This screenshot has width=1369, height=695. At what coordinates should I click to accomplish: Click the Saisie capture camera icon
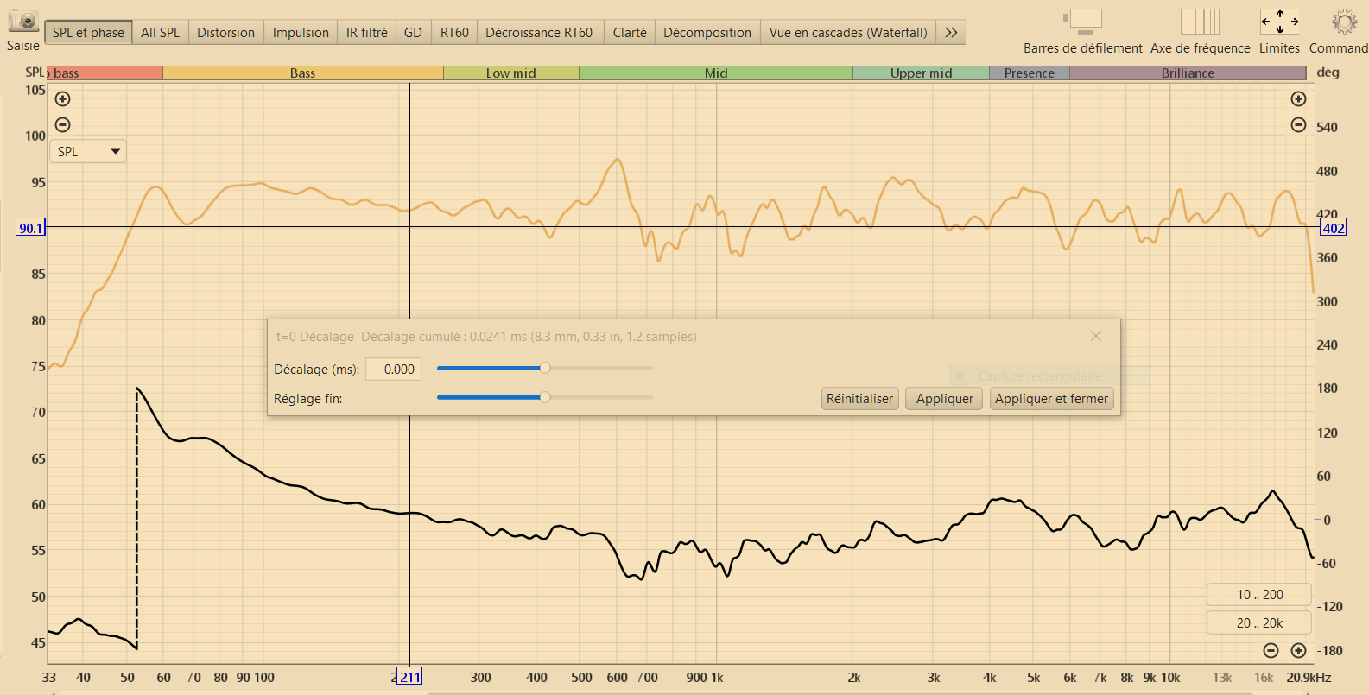[23, 21]
